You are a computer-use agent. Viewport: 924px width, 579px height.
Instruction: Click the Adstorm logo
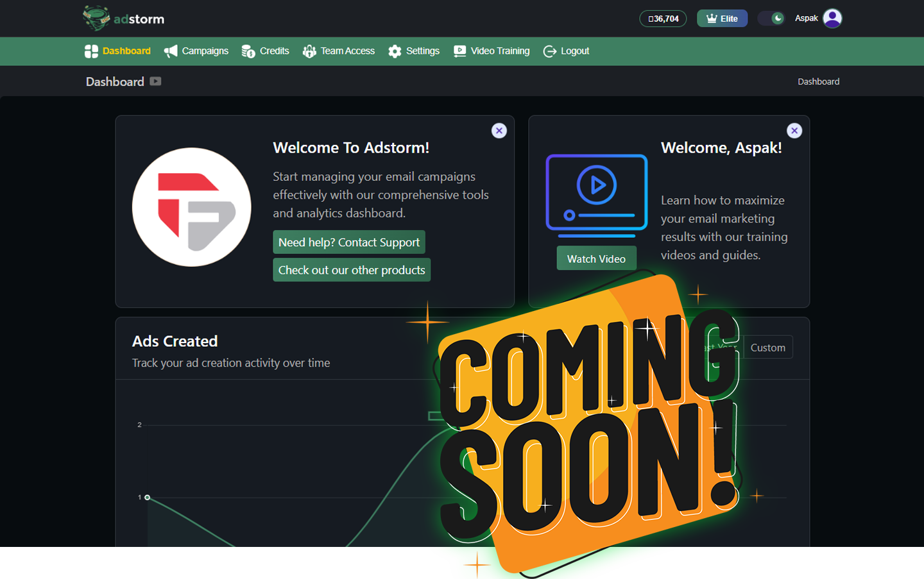[124, 18]
